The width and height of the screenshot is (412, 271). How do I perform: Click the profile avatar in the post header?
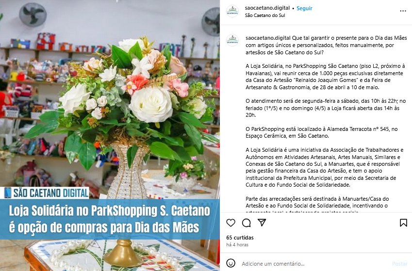(232, 11)
